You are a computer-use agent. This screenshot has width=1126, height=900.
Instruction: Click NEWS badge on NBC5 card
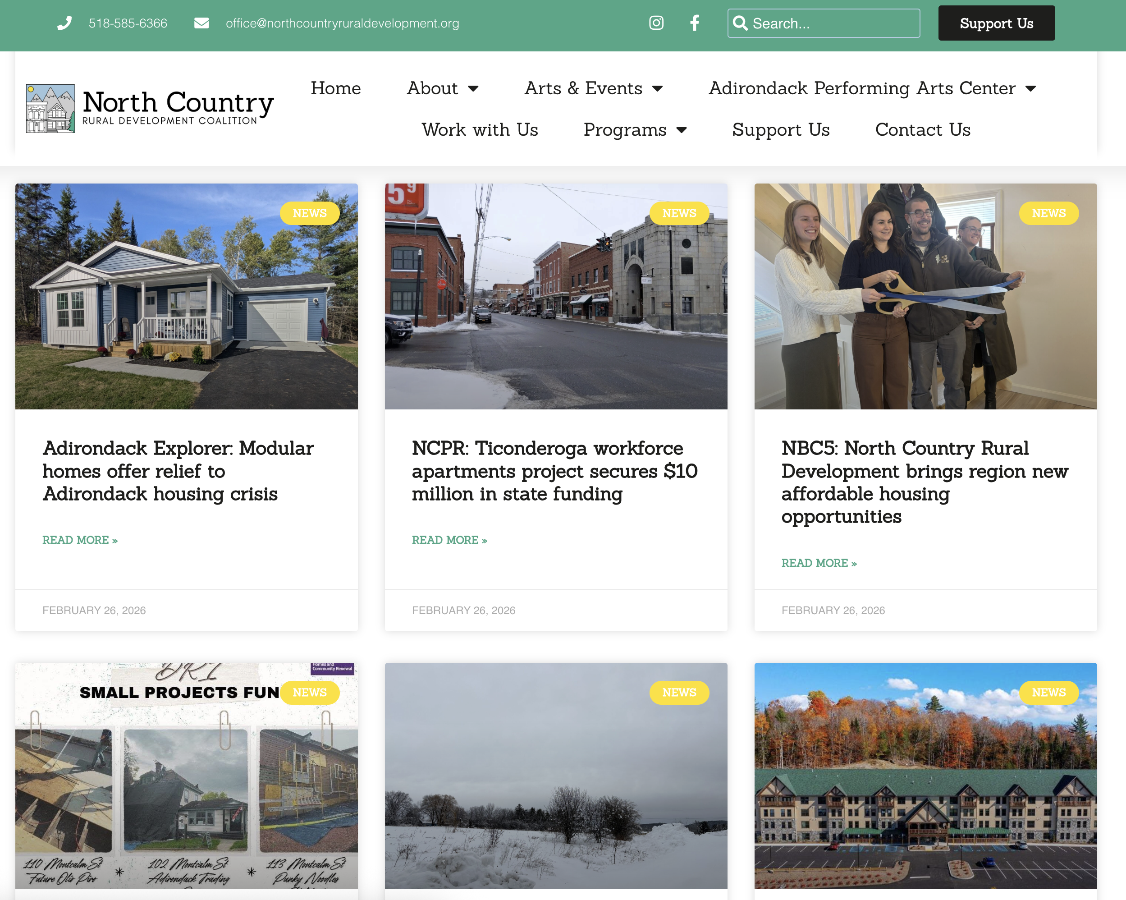(x=1049, y=213)
